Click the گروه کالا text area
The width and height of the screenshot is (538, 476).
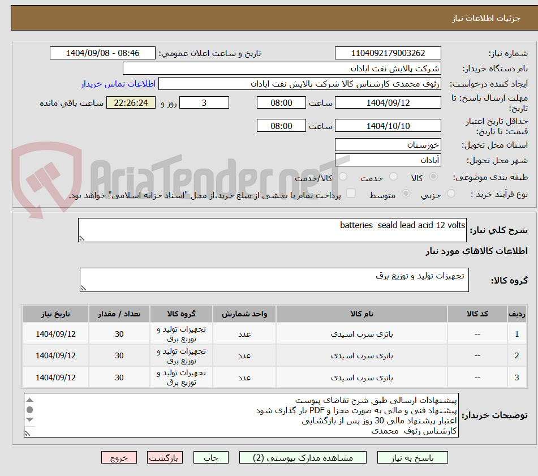click(x=274, y=280)
